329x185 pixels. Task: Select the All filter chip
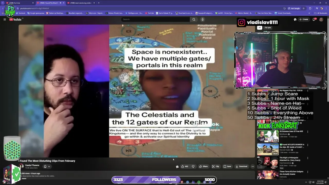pos(260,28)
